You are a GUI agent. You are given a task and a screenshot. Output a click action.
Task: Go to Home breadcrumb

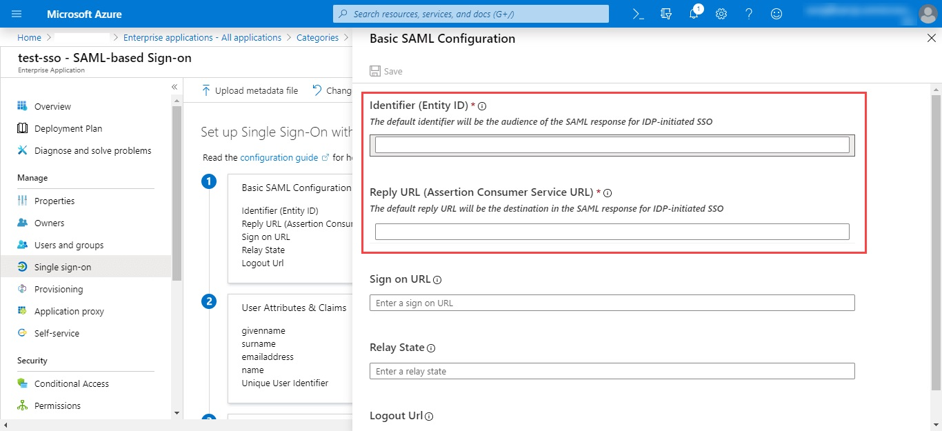pos(29,38)
